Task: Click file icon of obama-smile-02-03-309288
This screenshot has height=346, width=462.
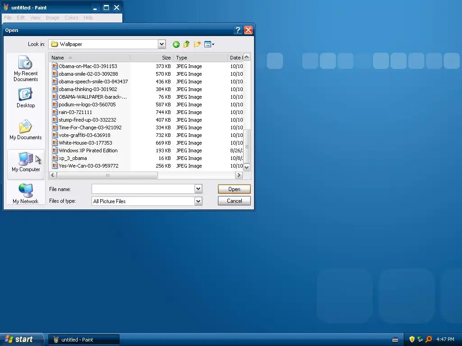Action: point(55,74)
